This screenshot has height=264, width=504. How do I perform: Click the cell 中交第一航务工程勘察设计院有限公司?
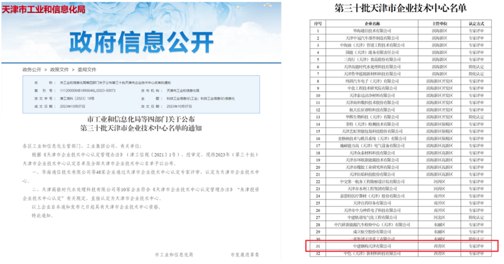tap(372, 182)
